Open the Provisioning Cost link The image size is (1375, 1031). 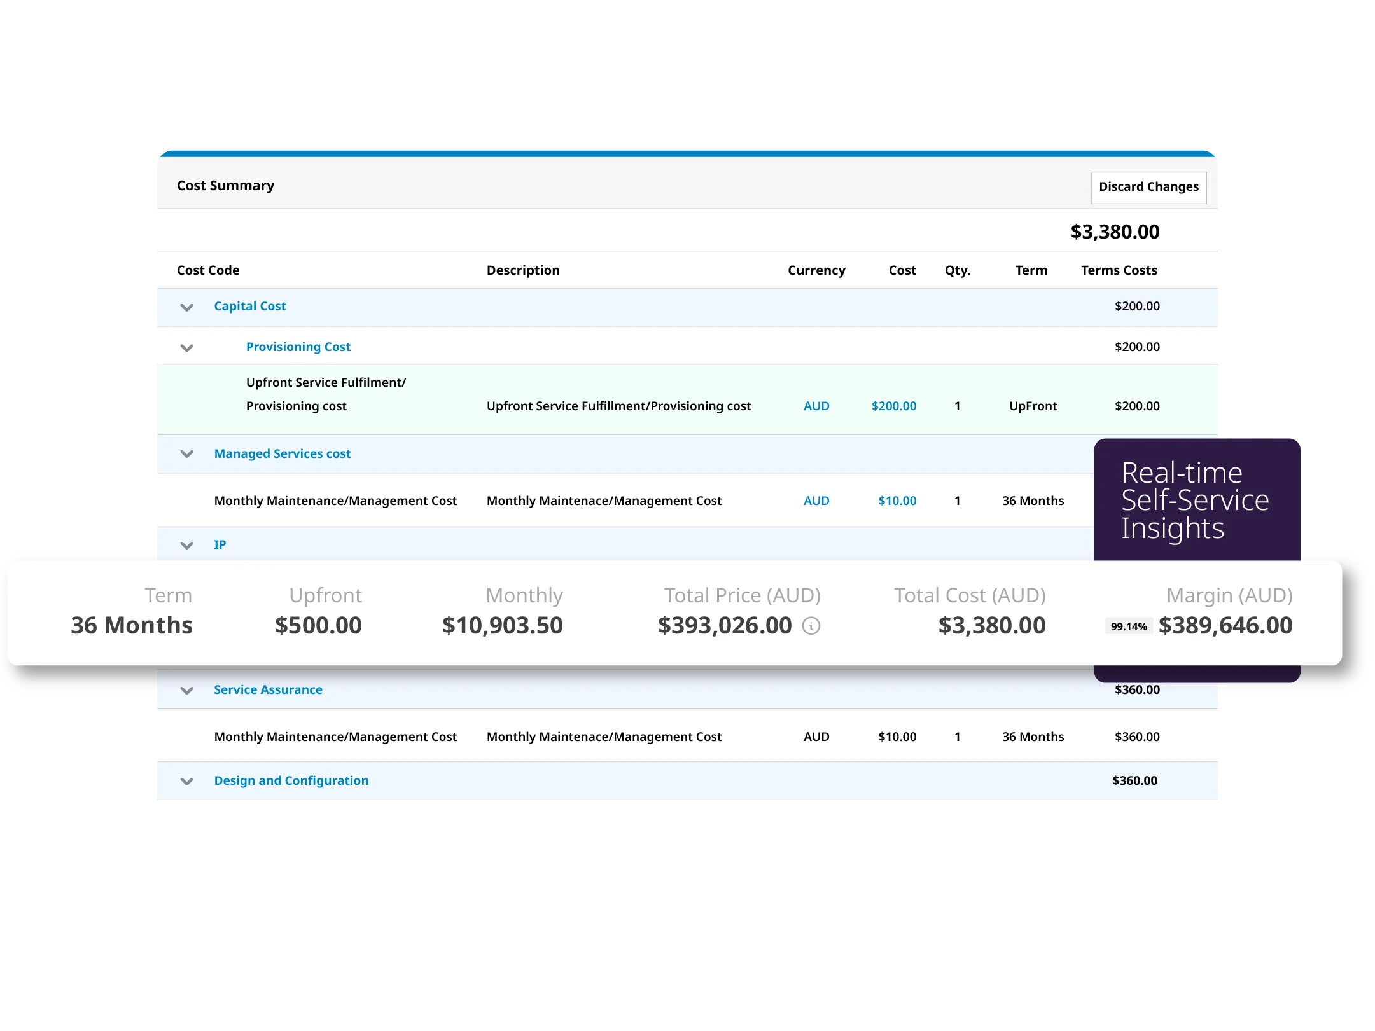point(298,347)
